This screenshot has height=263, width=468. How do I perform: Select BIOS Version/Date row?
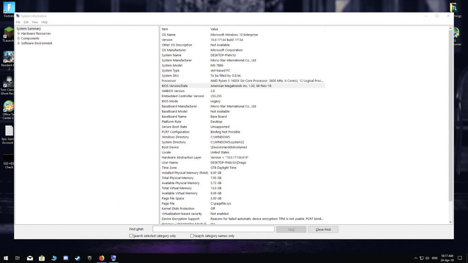[242, 86]
